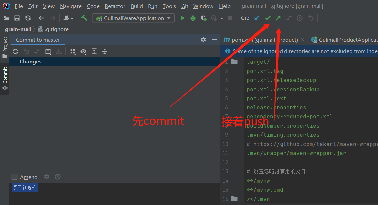Navigate forward with the right arrow
The width and height of the screenshot is (378, 205).
53,18
